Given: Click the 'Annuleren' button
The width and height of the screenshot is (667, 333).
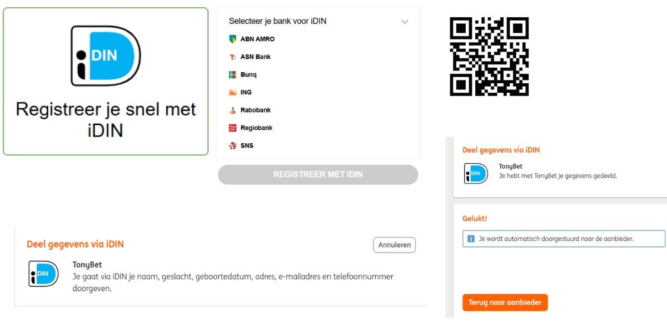Looking at the screenshot, I should 394,245.
